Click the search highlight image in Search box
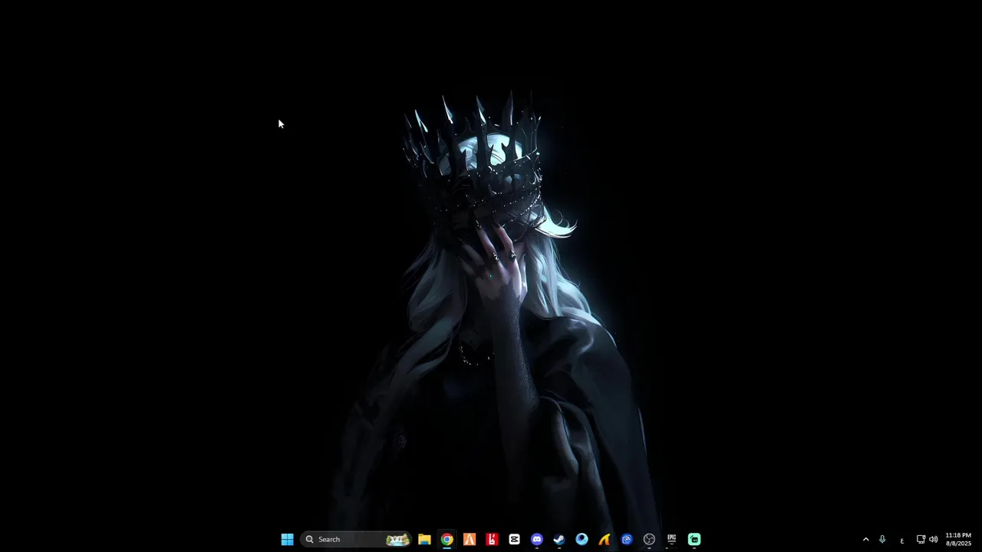The height and width of the screenshot is (552, 982). [x=397, y=539]
